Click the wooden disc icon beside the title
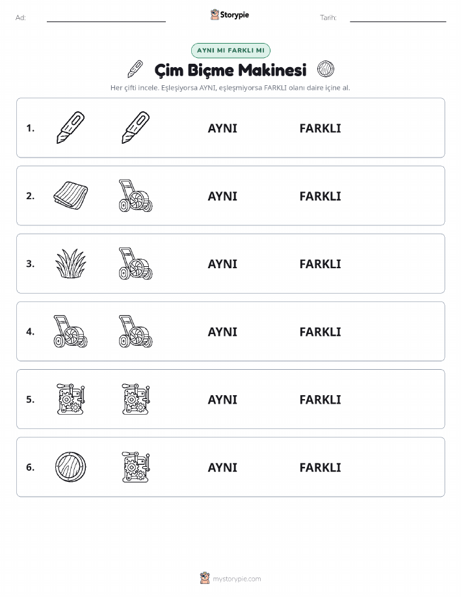The height and width of the screenshot is (597, 461). 326,69
